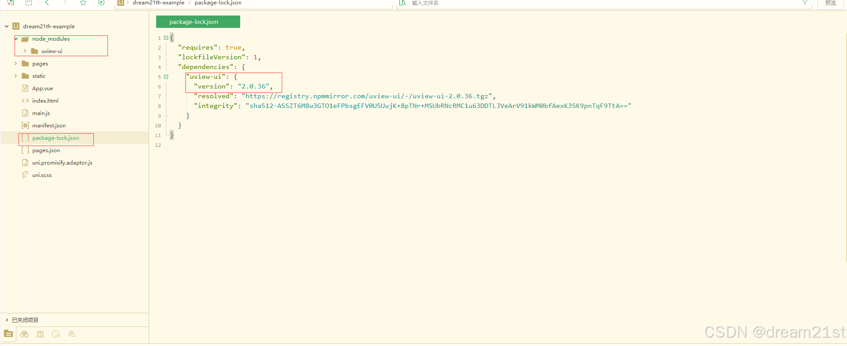Click the file search magnifier icon
Screen dimensions: 847x346
click(x=402, y=3)
